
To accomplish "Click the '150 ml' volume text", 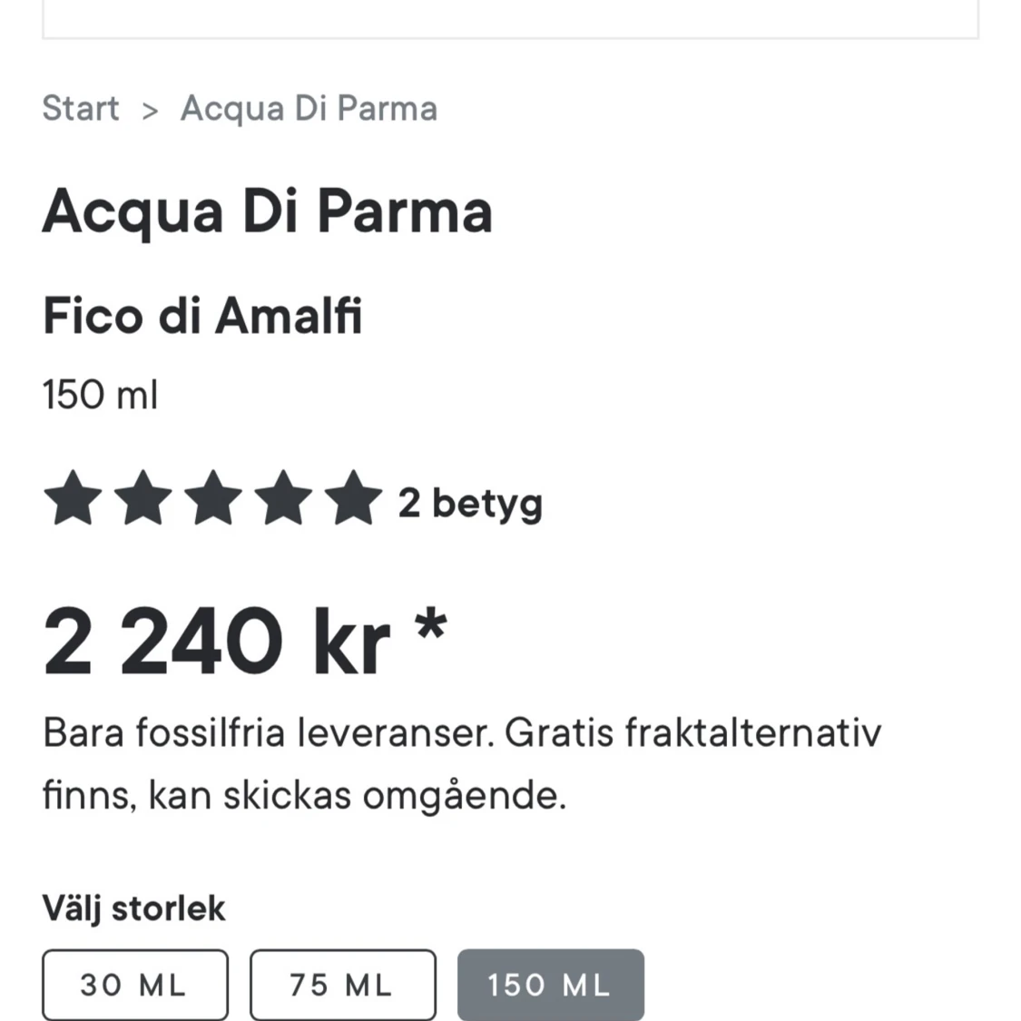I will 100,394.
